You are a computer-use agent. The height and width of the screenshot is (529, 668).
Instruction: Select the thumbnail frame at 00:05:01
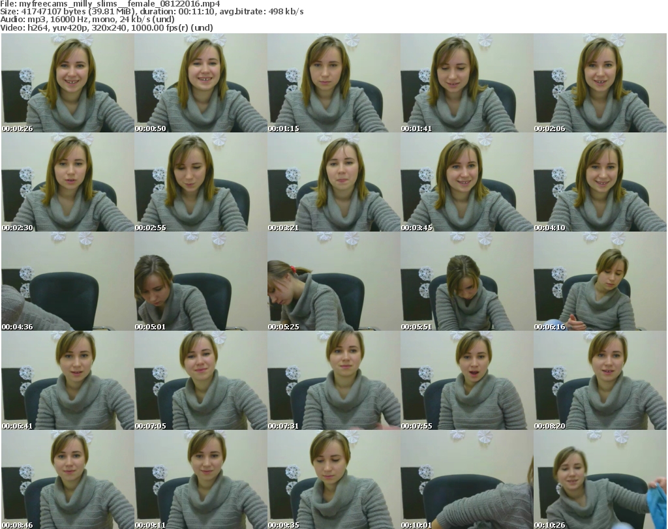point(201,282)
